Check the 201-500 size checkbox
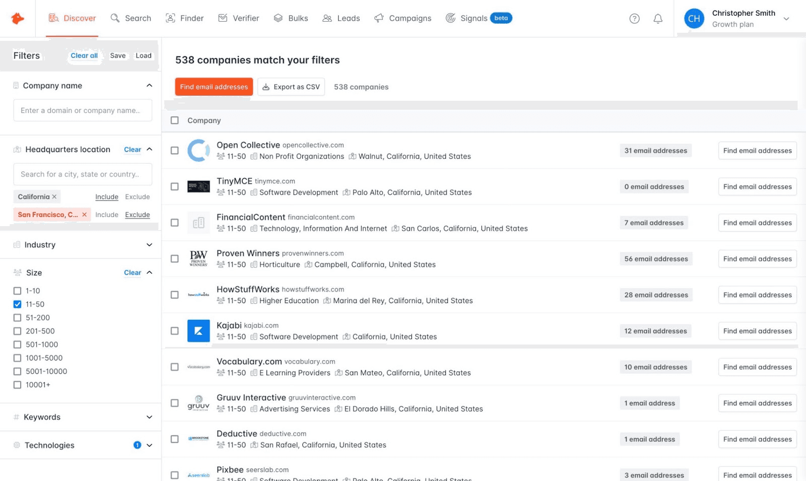806x481 pixels. [17, 331]
